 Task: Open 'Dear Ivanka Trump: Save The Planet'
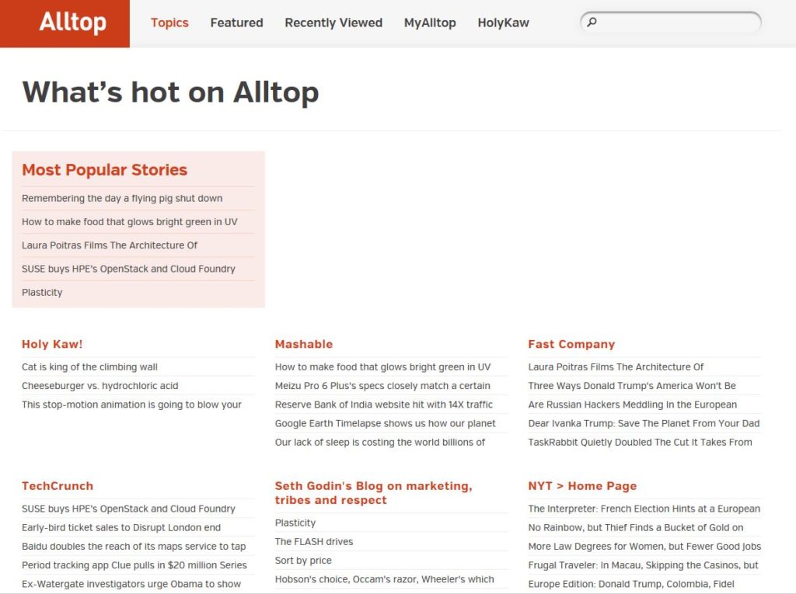click(644, 423)
